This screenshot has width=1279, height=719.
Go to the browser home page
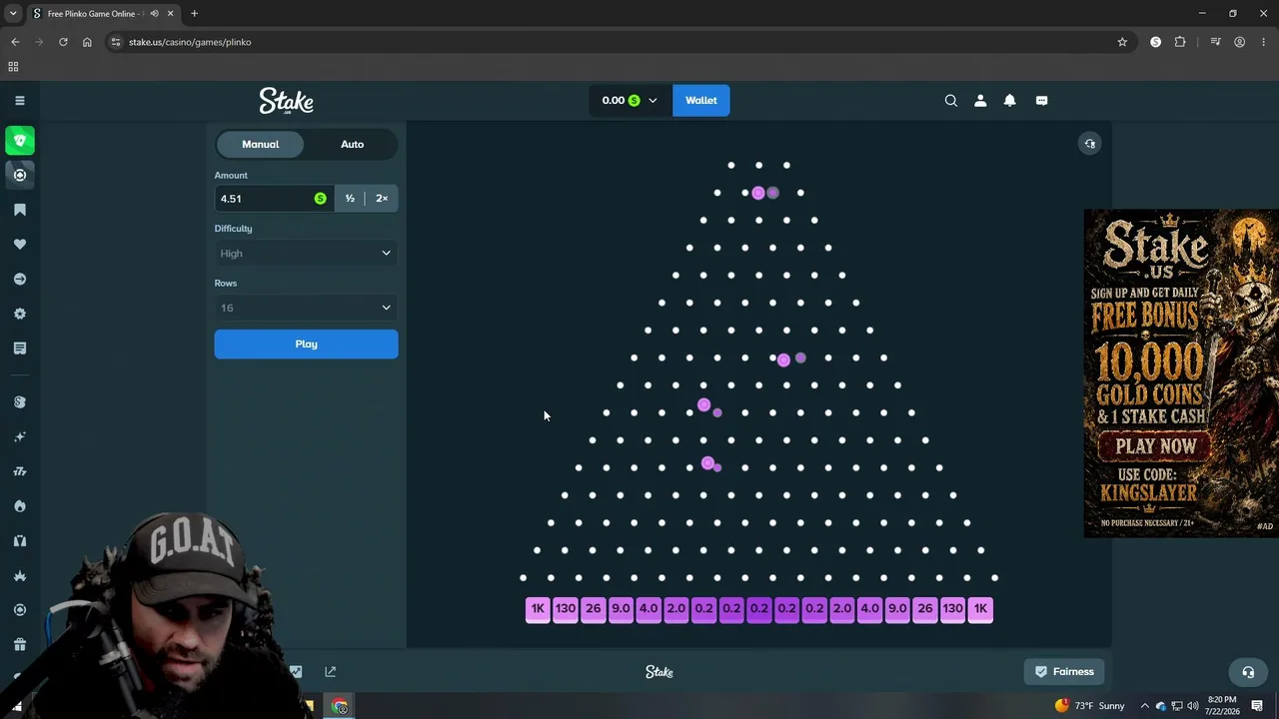pyautogui.click(x=87, y=42)
